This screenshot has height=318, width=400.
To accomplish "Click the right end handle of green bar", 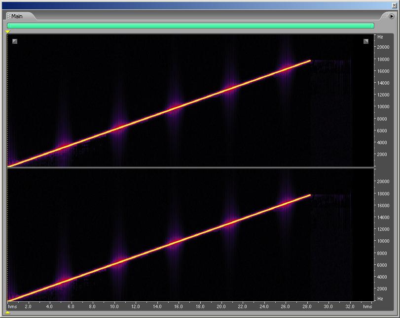I will (x=373, y=26).
